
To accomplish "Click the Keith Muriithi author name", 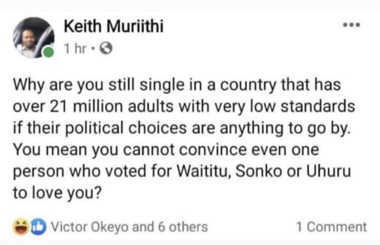I will point(114,28).
